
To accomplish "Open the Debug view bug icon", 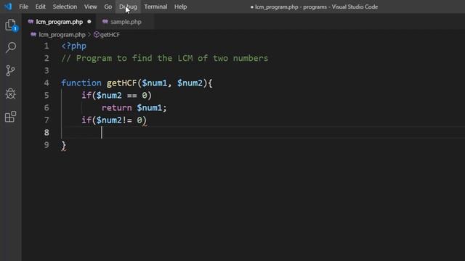I will pyautogui.click(x=11, y=94).
